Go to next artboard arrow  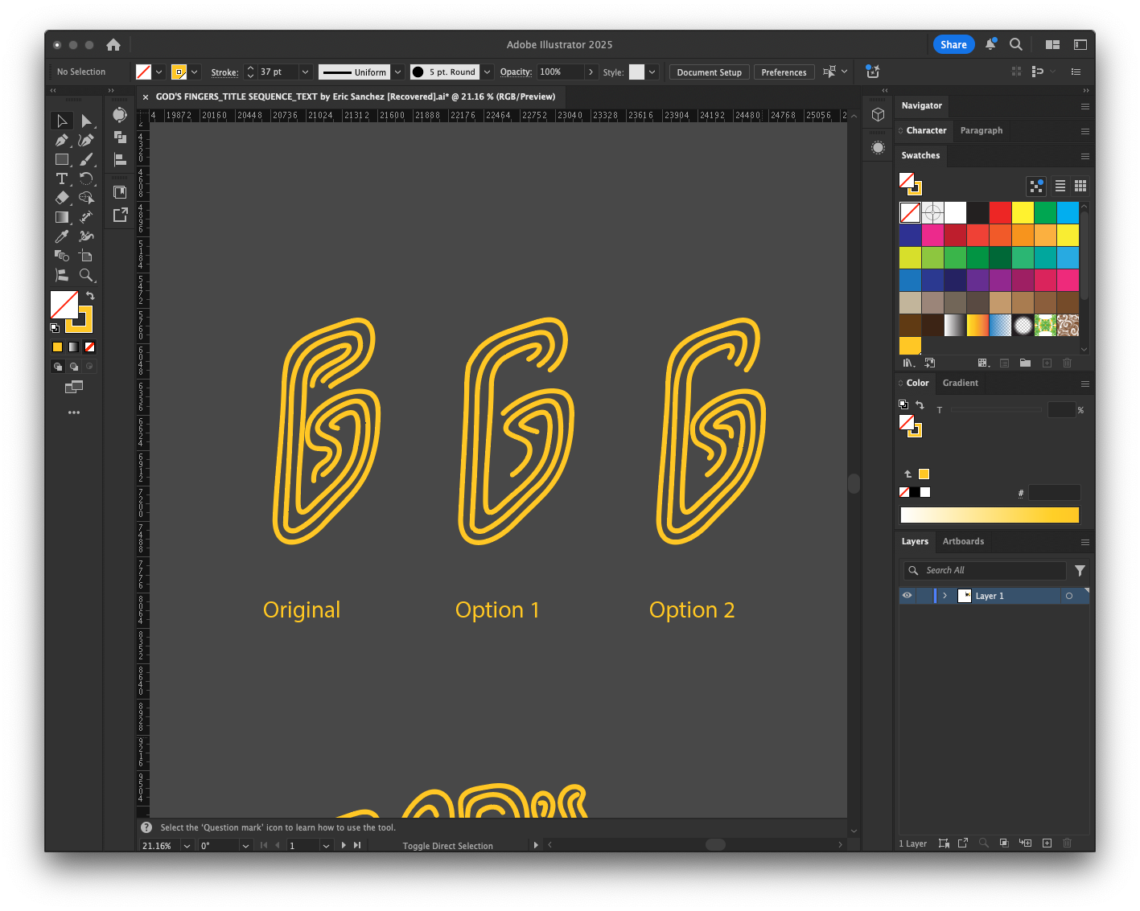(344, 846)
